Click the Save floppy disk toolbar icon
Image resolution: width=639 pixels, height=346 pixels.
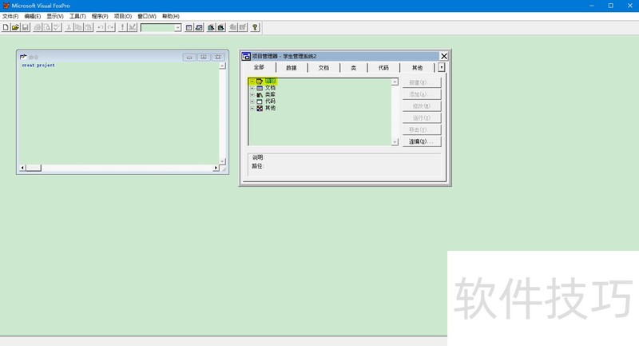point(26,27)
